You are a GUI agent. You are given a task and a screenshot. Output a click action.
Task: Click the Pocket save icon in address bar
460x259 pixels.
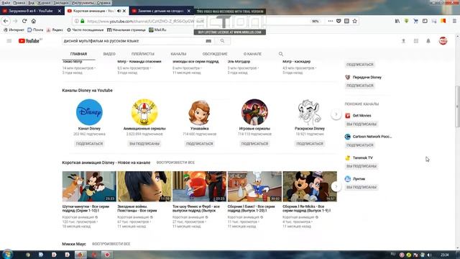click(339, 21)
